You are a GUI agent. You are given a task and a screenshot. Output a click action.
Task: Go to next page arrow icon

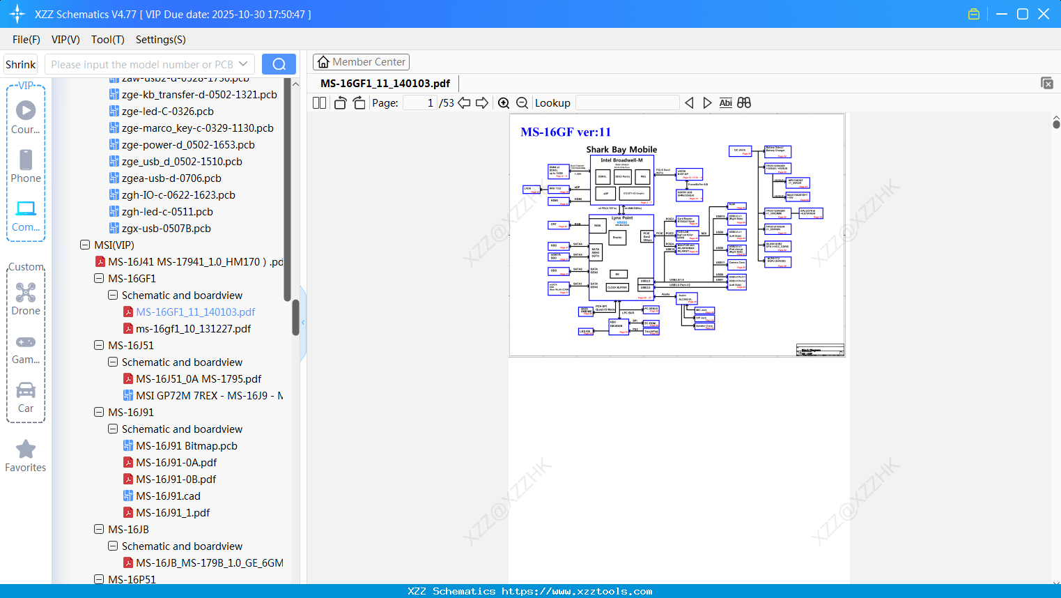[482, 103]
